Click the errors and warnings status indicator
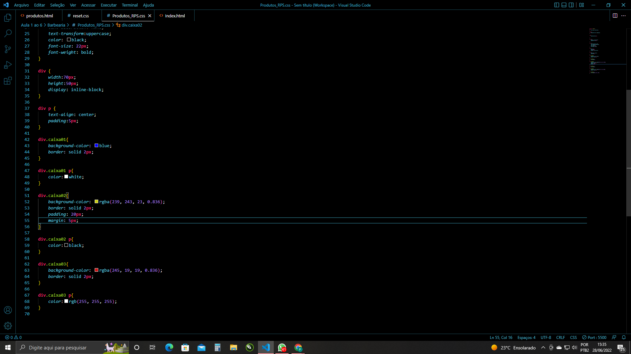 point(13,337)
